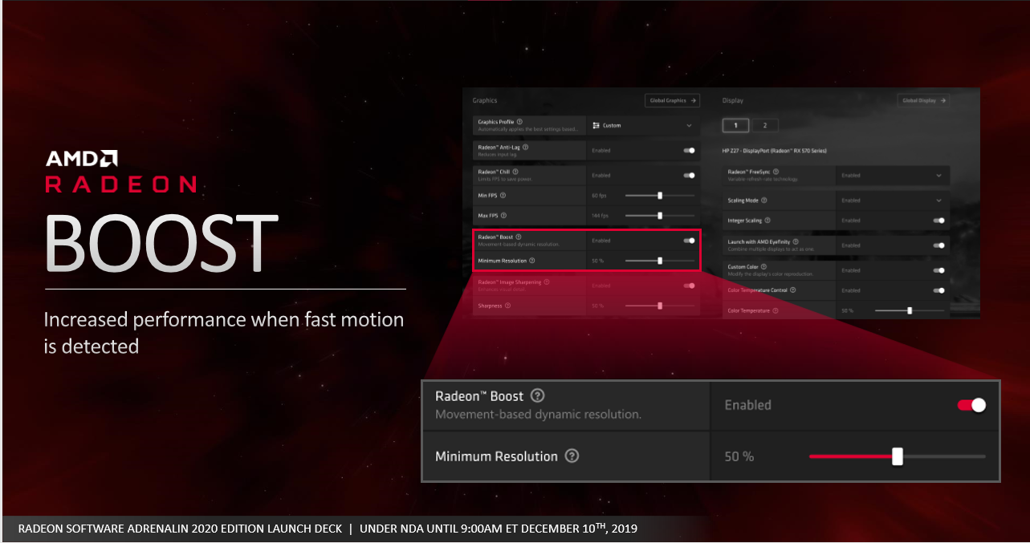
Task: Toggle Radeon Anti-Lag switch
Action: pyautogui.click(x=689, y=150)
